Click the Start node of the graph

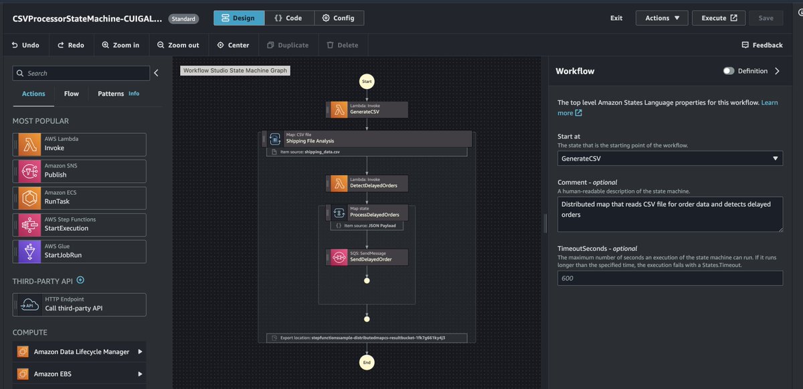[x=366, y=81]
